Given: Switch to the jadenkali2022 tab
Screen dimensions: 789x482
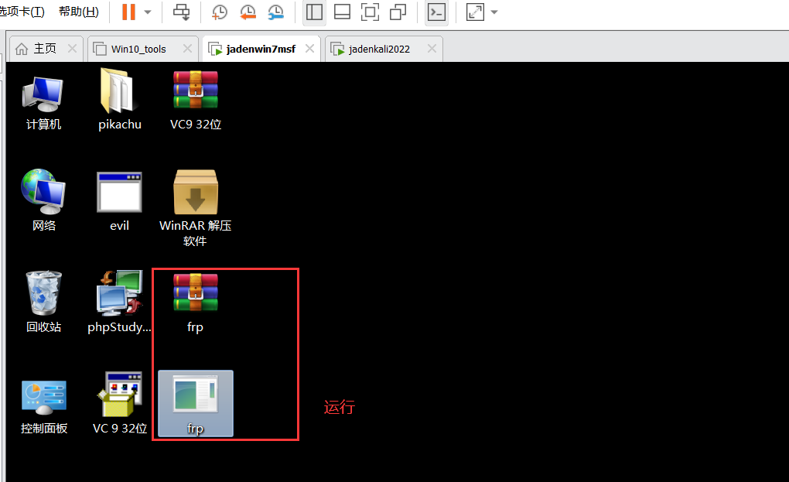Looking at the screenshot, I should tap(379, 49).
